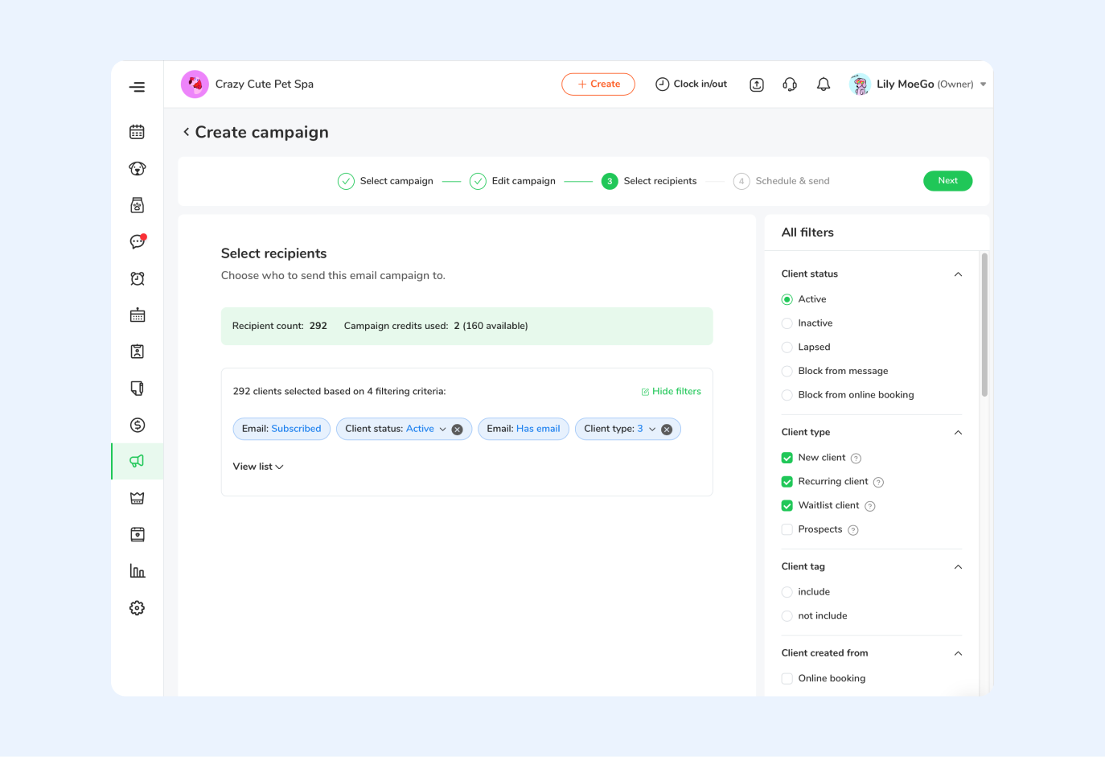Screen dimensions: 1105x757
Task: Open the dollar sign payments icon
Action: [x=137, y=425]
